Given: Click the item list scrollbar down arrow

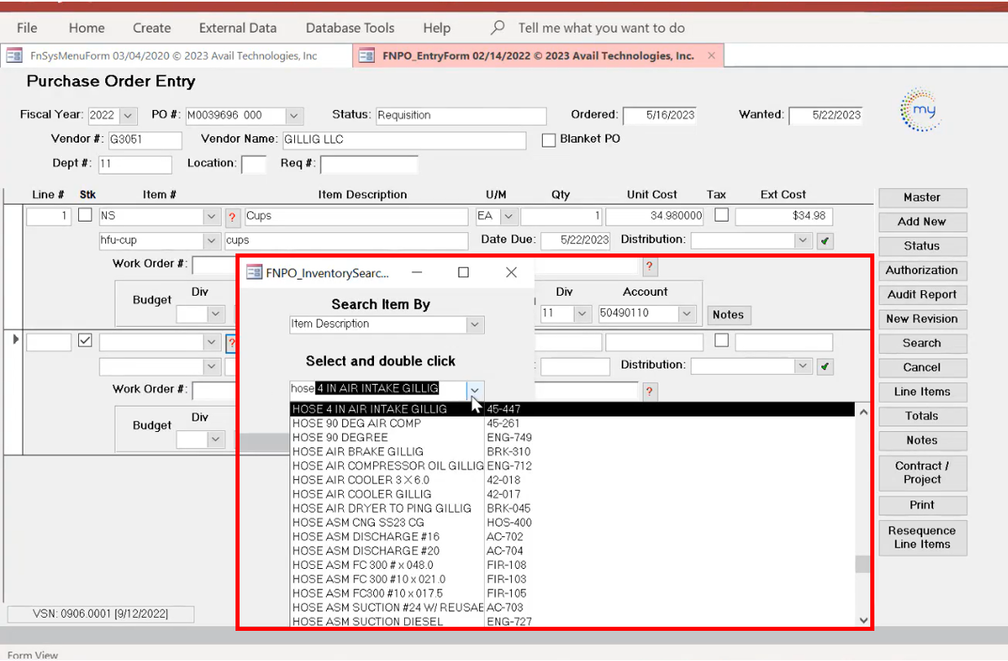Looking at the screenshot, I should [864, 620].
